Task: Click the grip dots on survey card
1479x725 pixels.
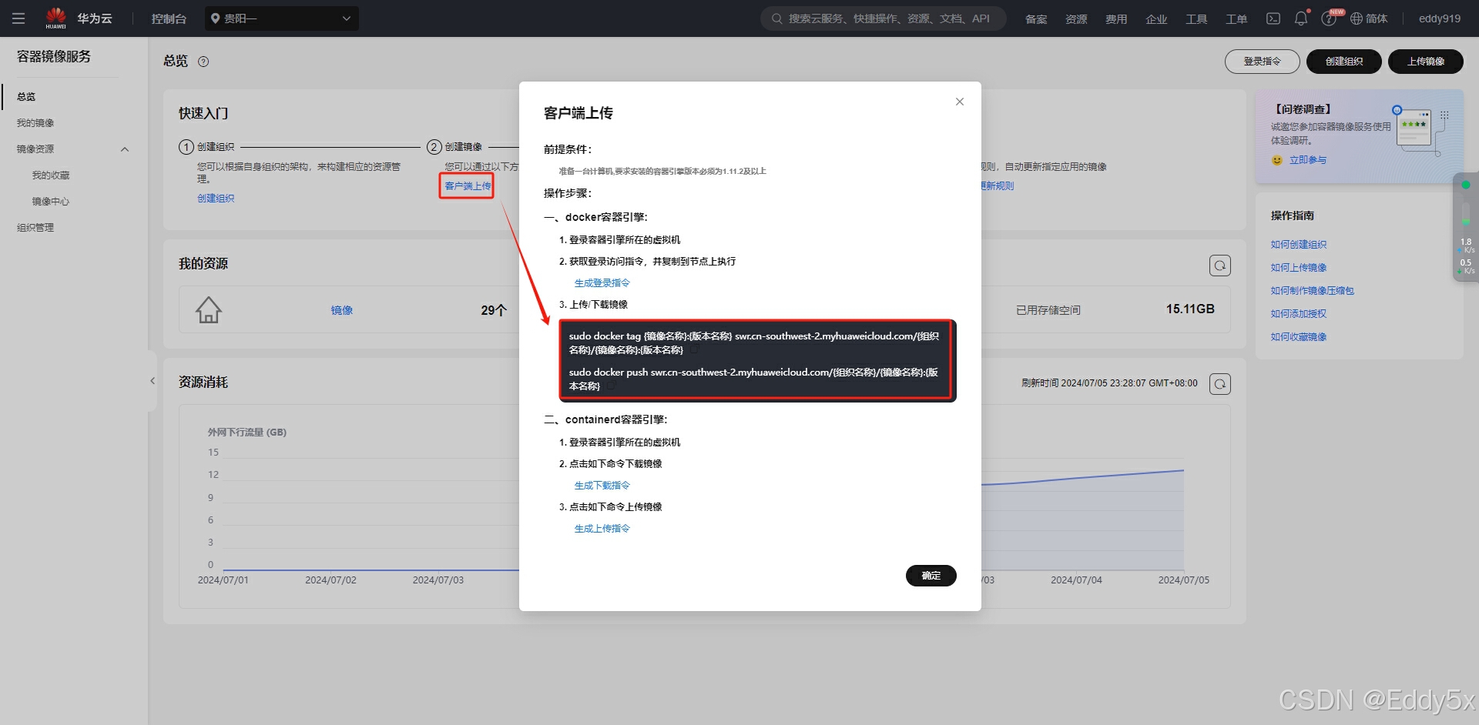Action: (1444, 115)
